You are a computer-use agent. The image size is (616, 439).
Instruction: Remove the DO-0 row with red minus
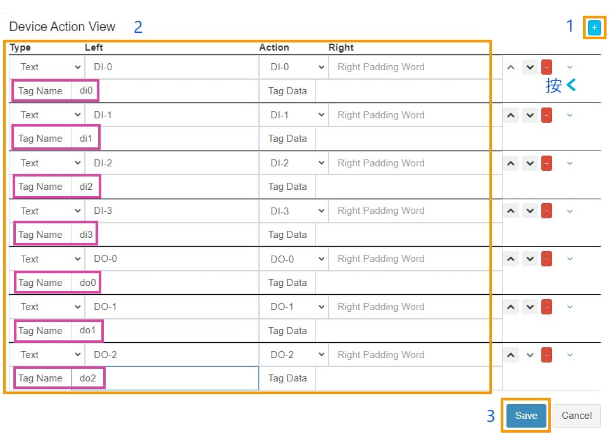[546, 259]
